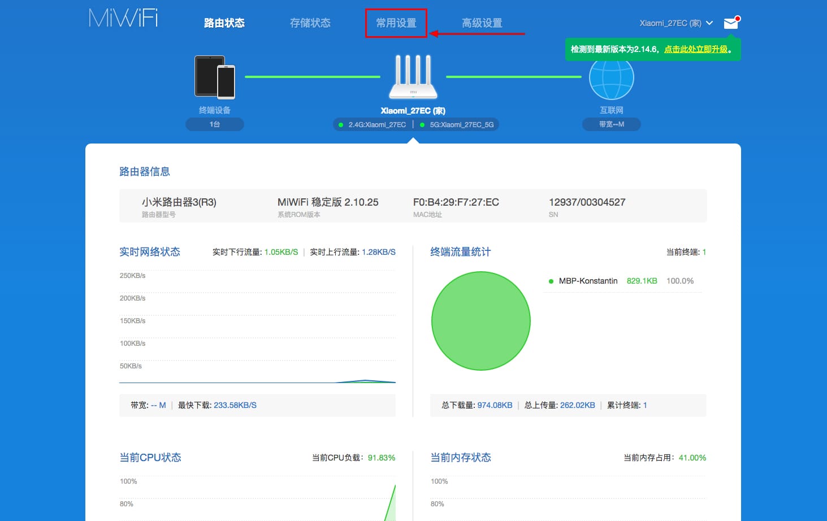Select the Xiaomi_27EC router icon
Image resolution: width=827 pixels, height=521 pixels.
tap(413, 76)
